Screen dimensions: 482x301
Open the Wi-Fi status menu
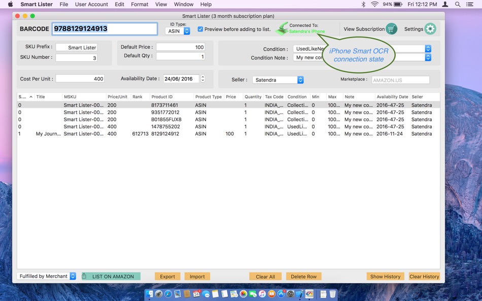pyautogui.click(x=374, y=4)
